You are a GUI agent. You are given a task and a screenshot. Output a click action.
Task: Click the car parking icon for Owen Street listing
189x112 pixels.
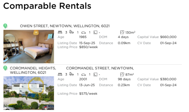[x=83, y=32]
